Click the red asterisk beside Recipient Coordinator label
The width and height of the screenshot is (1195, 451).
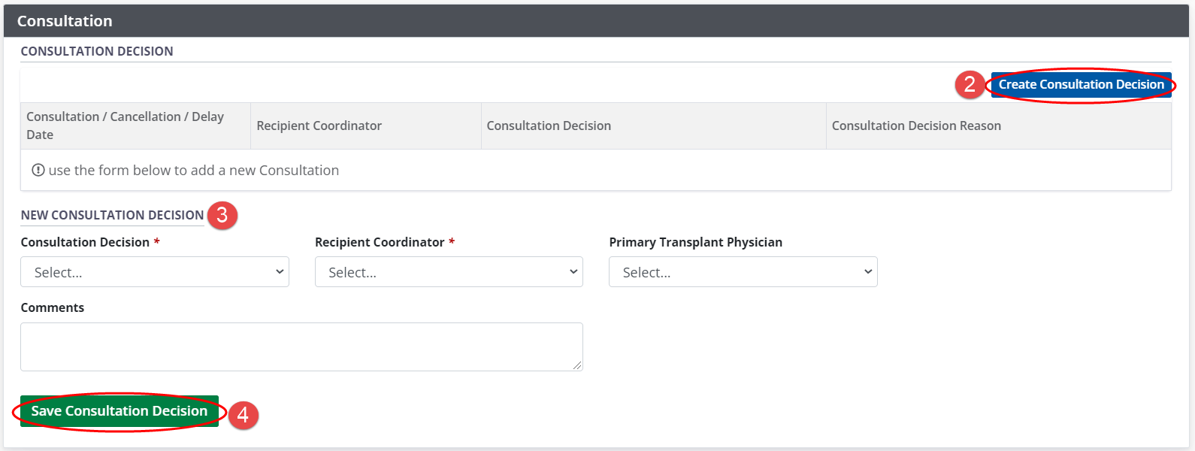452,242
